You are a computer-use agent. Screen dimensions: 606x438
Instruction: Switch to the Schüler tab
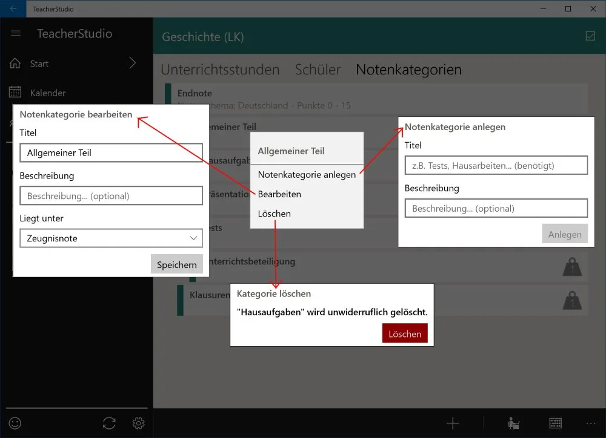pos(318,70)
